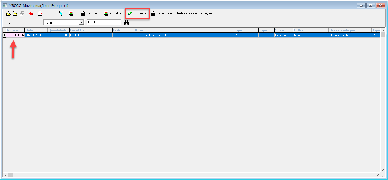Click the Visualiza preview button
The width and height of the screenshot is (388, 180).
113,13
